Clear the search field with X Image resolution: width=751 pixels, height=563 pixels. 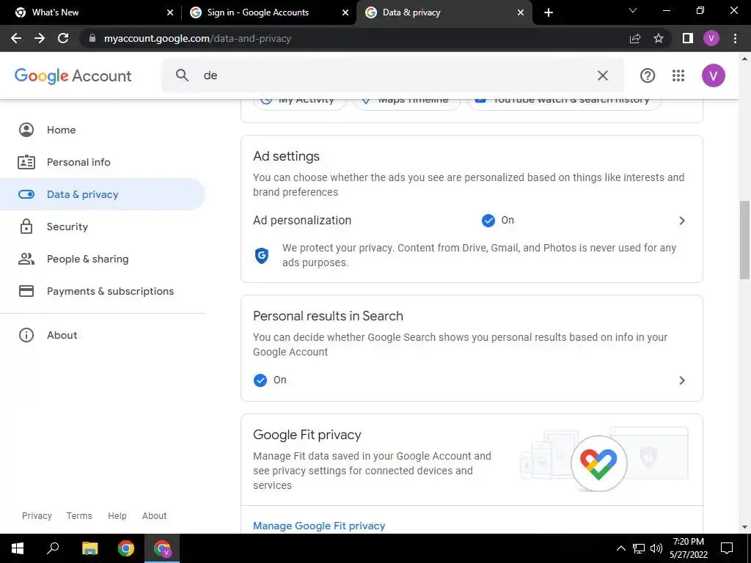[x=603, y=76]
